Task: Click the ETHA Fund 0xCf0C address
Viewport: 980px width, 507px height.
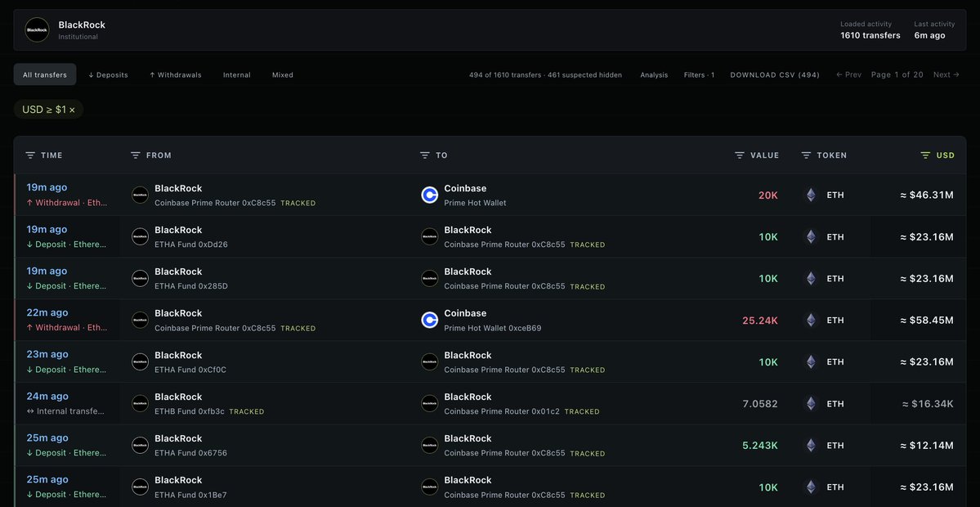Action: point(190,370)
